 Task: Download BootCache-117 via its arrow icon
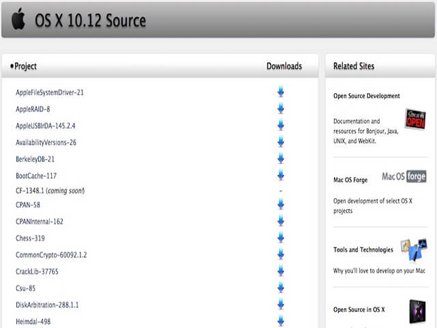tap(281, 176)
